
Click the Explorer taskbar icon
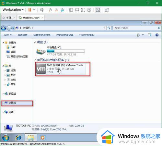(x=31, y=138)
